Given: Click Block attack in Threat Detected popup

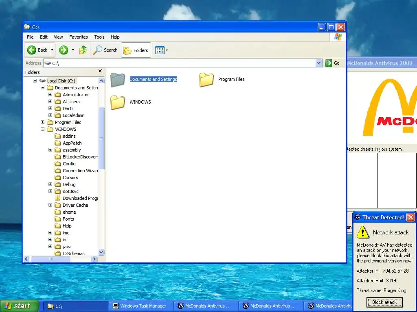Looking at the screenshot, I should [384, 302].
